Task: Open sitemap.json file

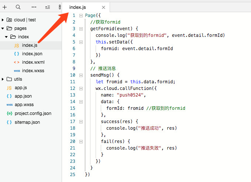Action: tap(27, 122)
